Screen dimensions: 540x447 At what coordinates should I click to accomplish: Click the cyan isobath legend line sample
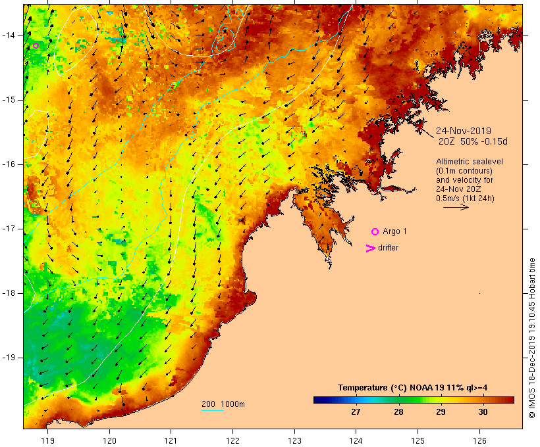click(x=213, y=410)
